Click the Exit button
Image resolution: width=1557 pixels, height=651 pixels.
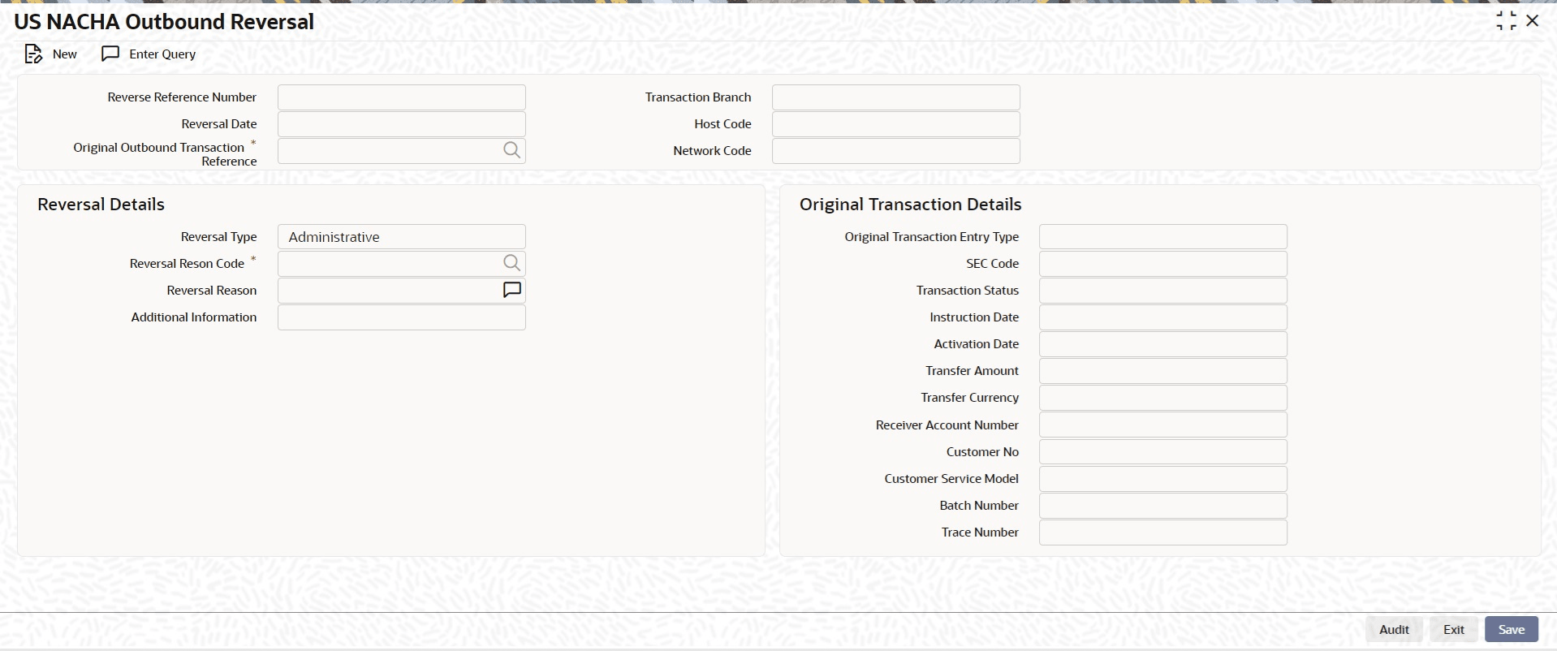tap(1453, 630)
